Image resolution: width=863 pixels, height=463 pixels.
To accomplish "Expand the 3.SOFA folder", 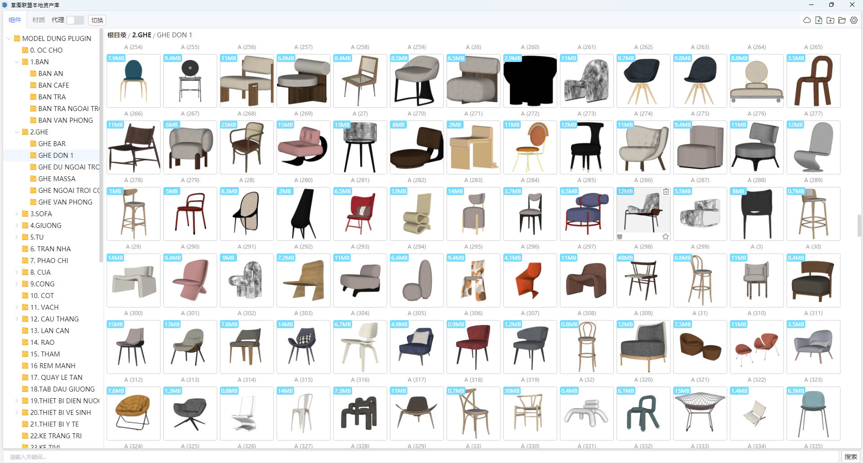I will point(17,214).
